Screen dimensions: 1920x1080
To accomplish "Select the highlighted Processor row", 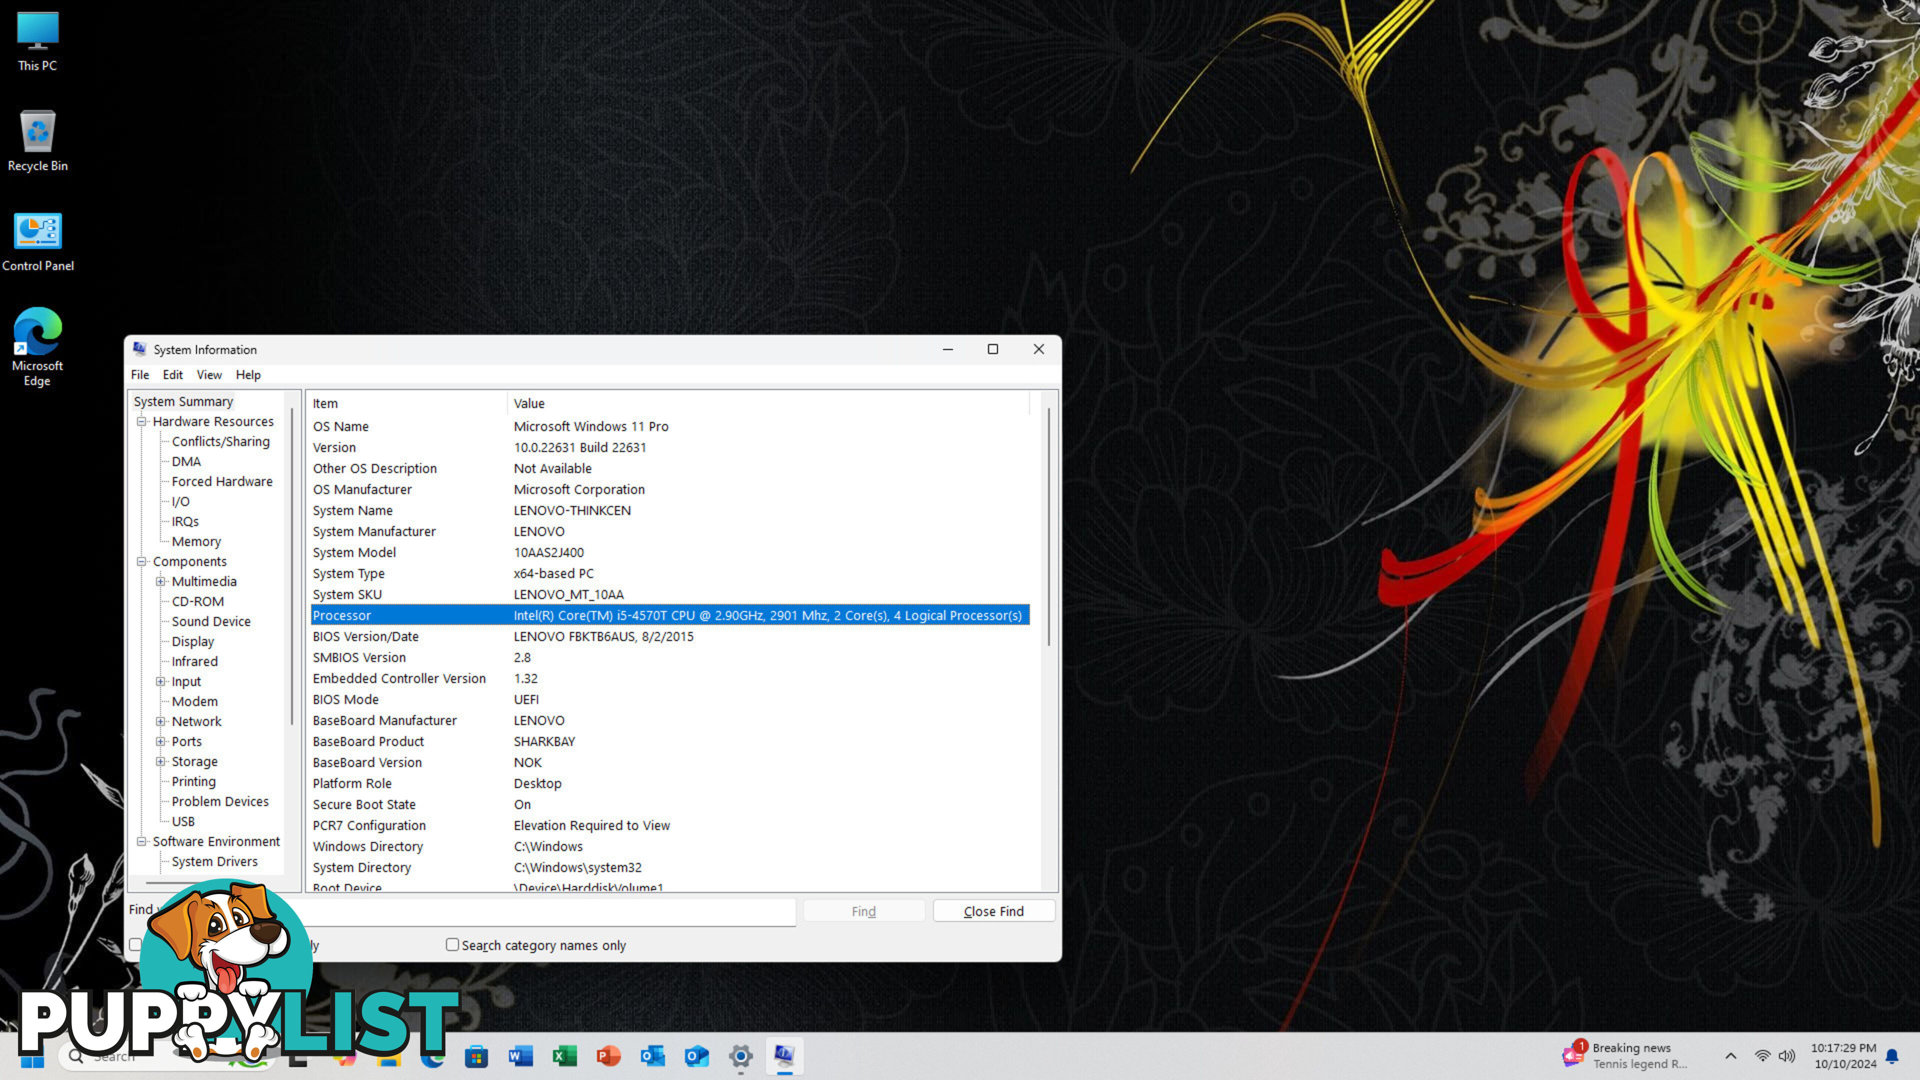I will [670, 615].
